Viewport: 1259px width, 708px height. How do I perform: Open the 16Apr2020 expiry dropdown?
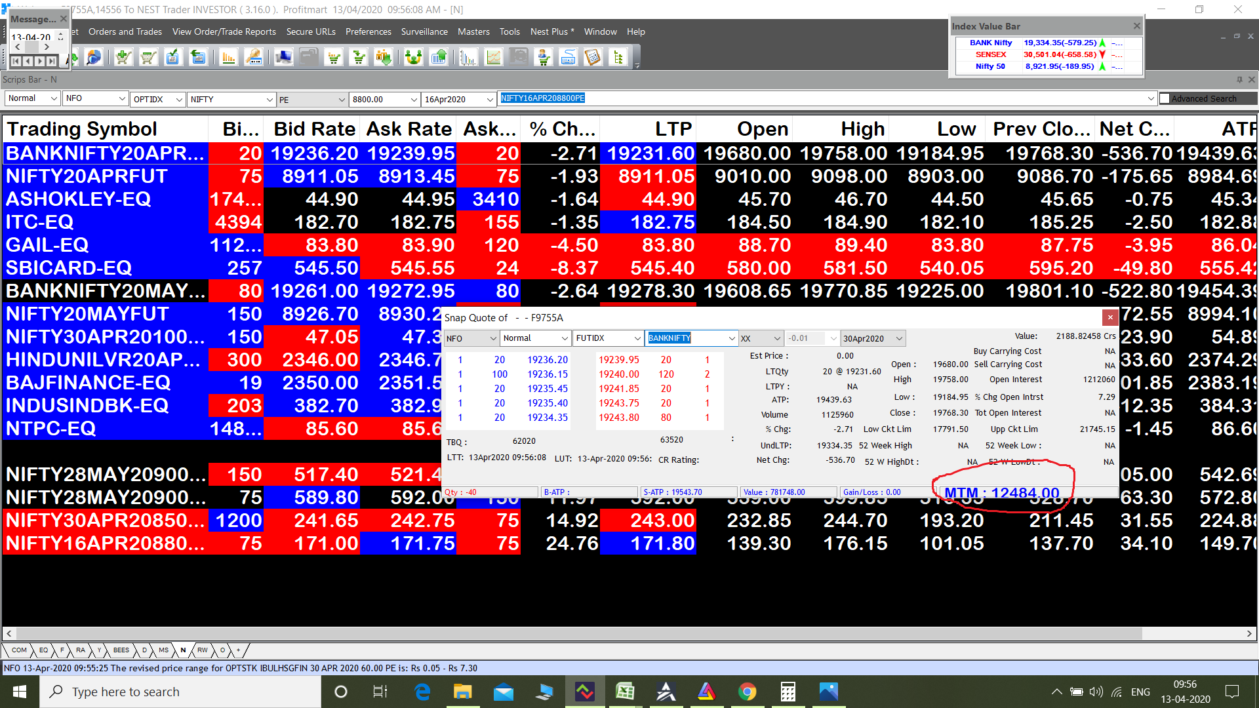tap(490, 99)
